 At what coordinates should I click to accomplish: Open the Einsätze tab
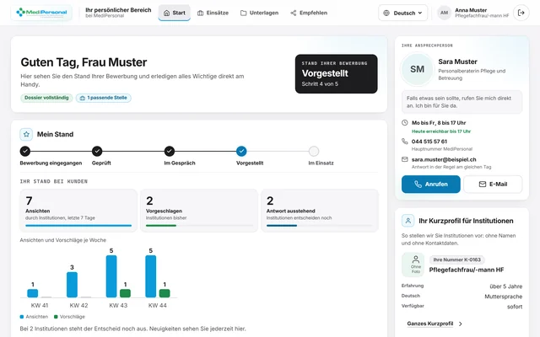coord(213,13)
